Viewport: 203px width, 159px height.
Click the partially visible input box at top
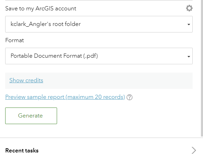pyautogui.click(x=99, y=0)
